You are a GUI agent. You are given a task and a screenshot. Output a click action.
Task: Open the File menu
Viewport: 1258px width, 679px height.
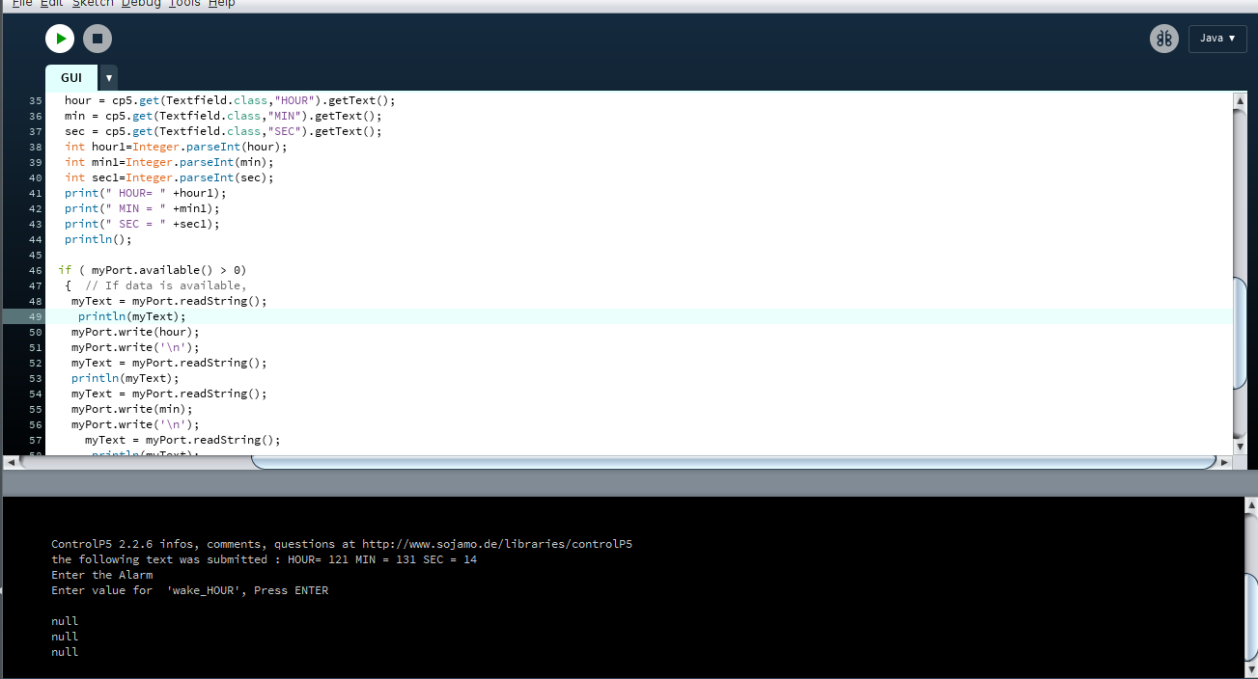(x=21, y=4)
